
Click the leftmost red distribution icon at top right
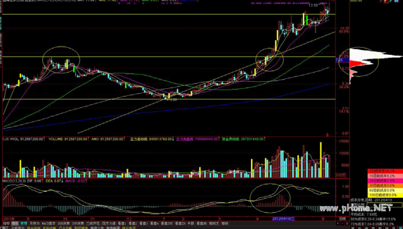point(381,1)
